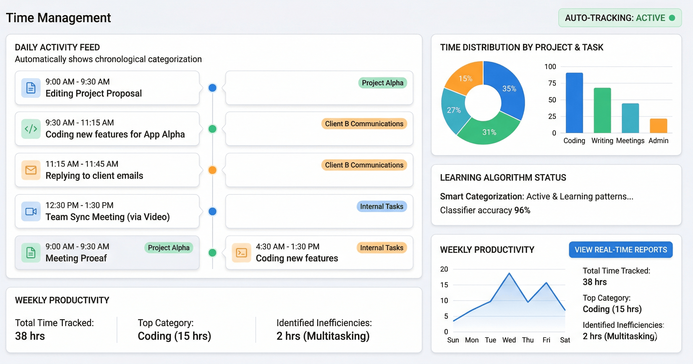
Task: Click the document icon for Editing Project Proposal
Action: [x=31, y=88]
